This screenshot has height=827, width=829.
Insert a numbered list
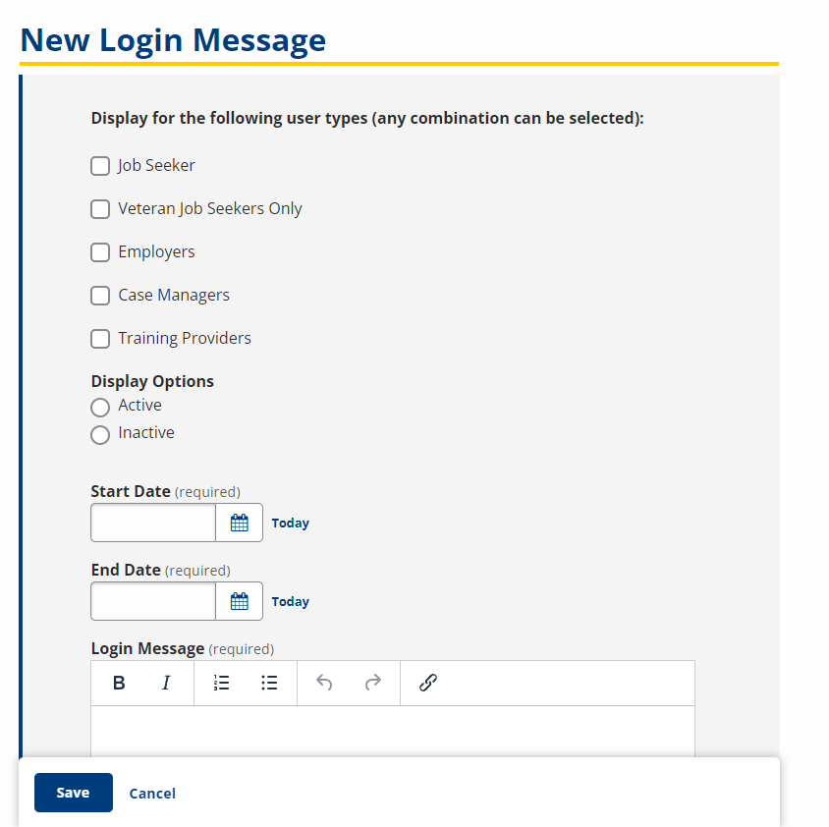tap(222, 683)
